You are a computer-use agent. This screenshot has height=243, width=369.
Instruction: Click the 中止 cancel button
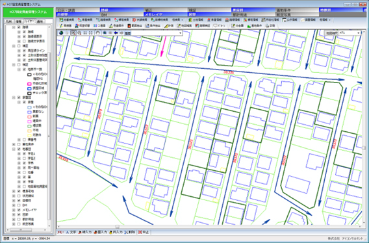tap(144, 232)
